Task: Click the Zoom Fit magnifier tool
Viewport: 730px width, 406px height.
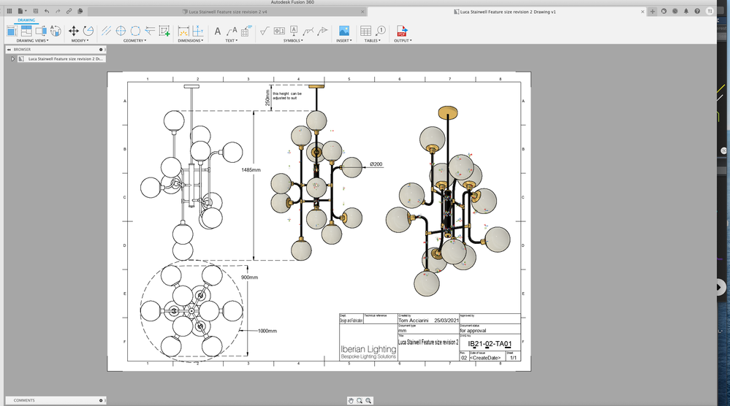Action: pos(368,400)
